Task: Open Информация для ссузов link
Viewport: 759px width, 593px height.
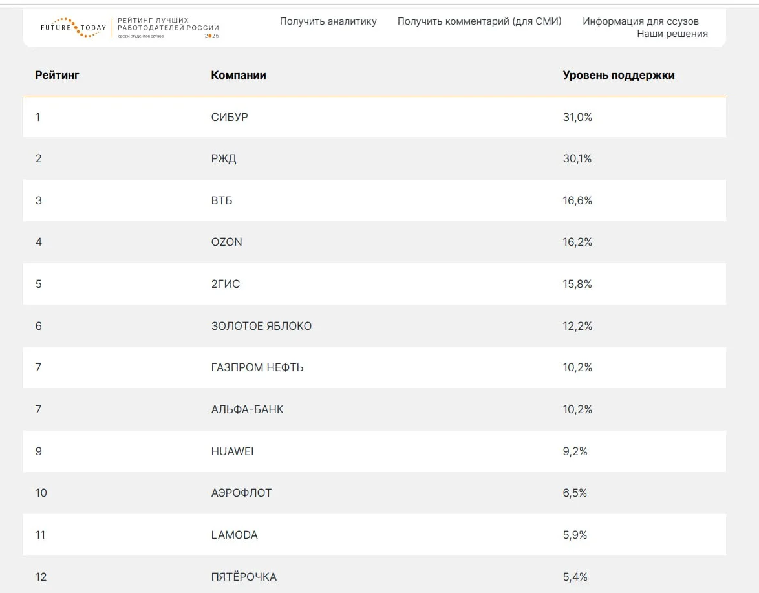Action: pyautogui.click(x=641, y=21)
